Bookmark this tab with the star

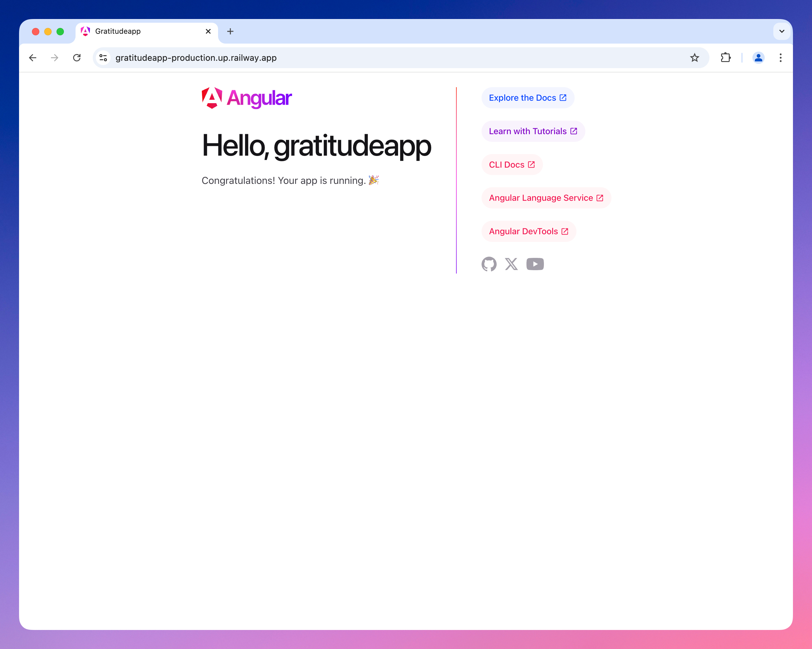pyautogui.click(x=694, y=58)
